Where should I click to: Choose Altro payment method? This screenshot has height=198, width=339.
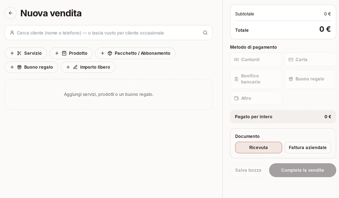[x=256, y=98]
